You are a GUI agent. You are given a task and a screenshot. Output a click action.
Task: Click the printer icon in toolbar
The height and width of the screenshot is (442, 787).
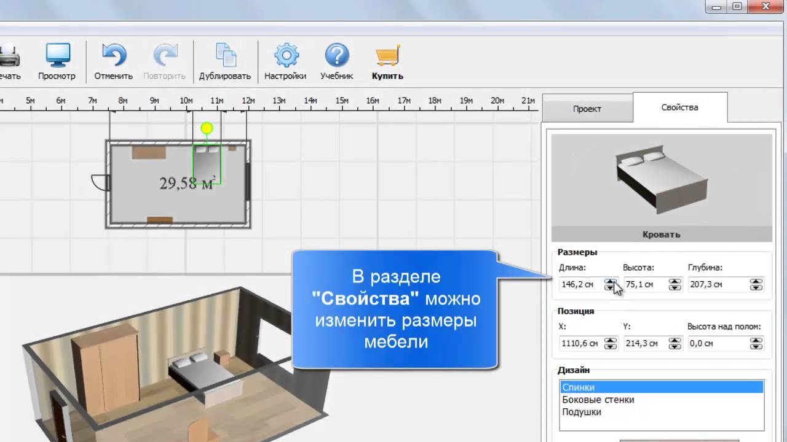click(x=9, y=56)
